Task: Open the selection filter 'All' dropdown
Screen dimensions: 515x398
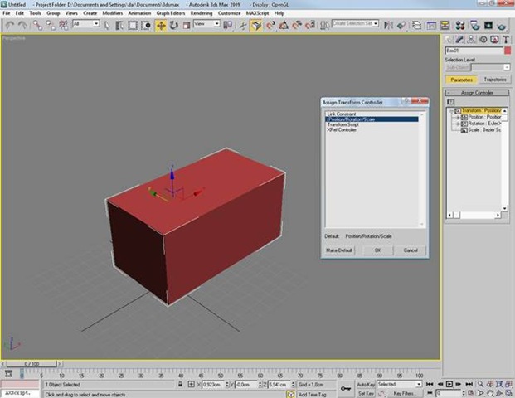Action: (85, 25)
